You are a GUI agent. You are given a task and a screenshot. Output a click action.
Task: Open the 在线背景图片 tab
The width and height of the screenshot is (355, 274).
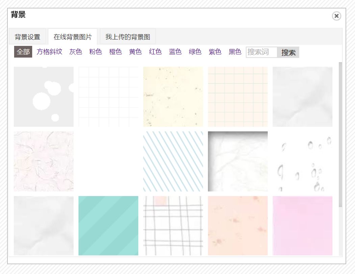[73, 37]
